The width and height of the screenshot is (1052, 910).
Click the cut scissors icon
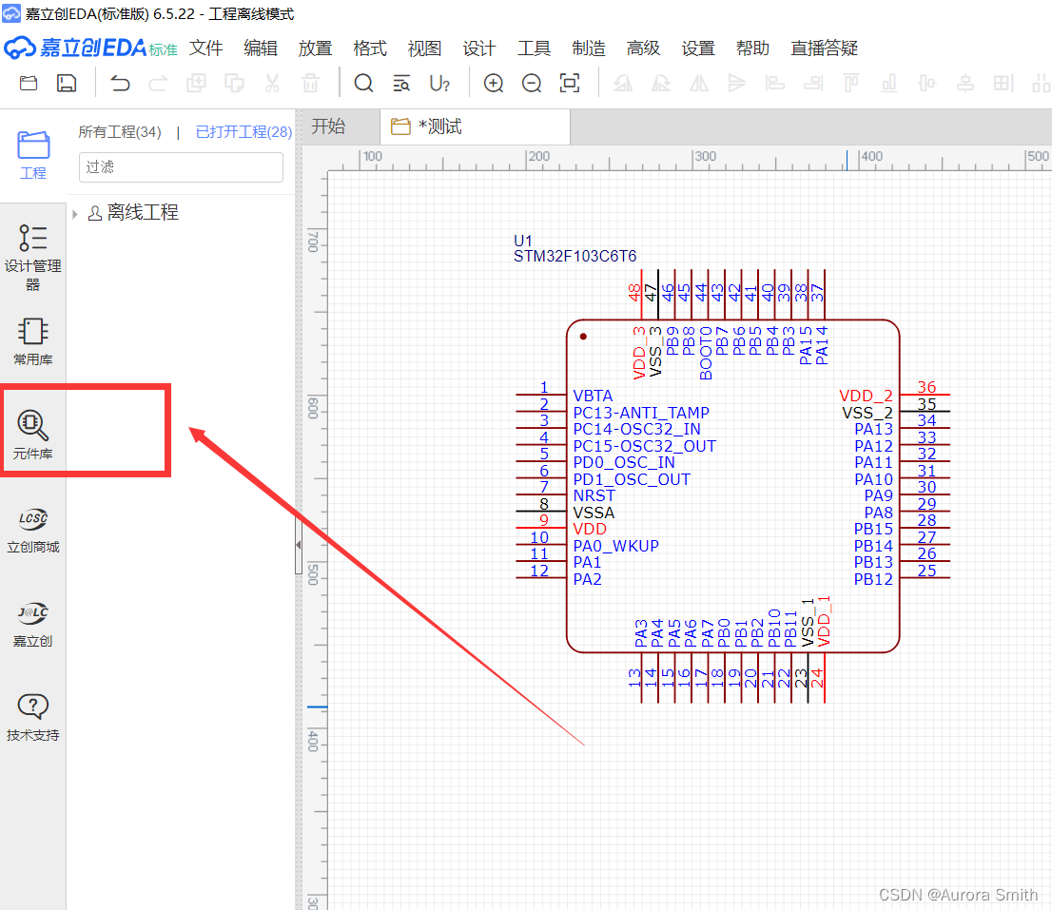point(272,83)
